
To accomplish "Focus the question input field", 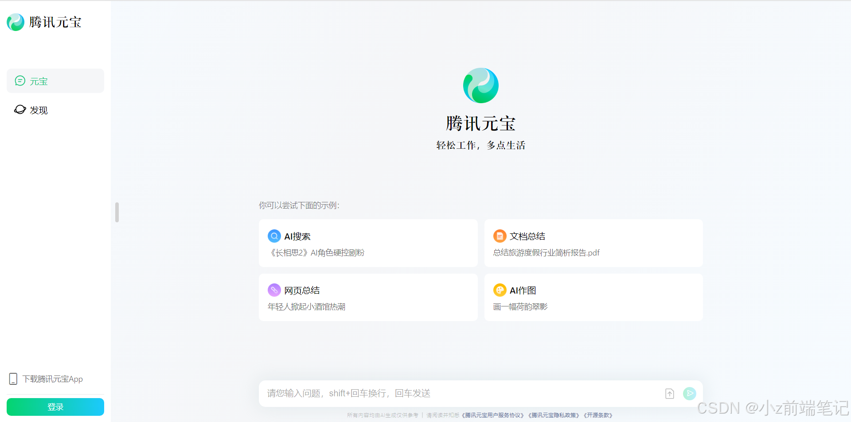I will (x=461, y=393).
